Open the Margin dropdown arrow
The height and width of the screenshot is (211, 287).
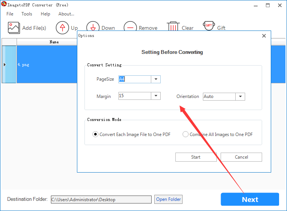click(x=156, y=96)
